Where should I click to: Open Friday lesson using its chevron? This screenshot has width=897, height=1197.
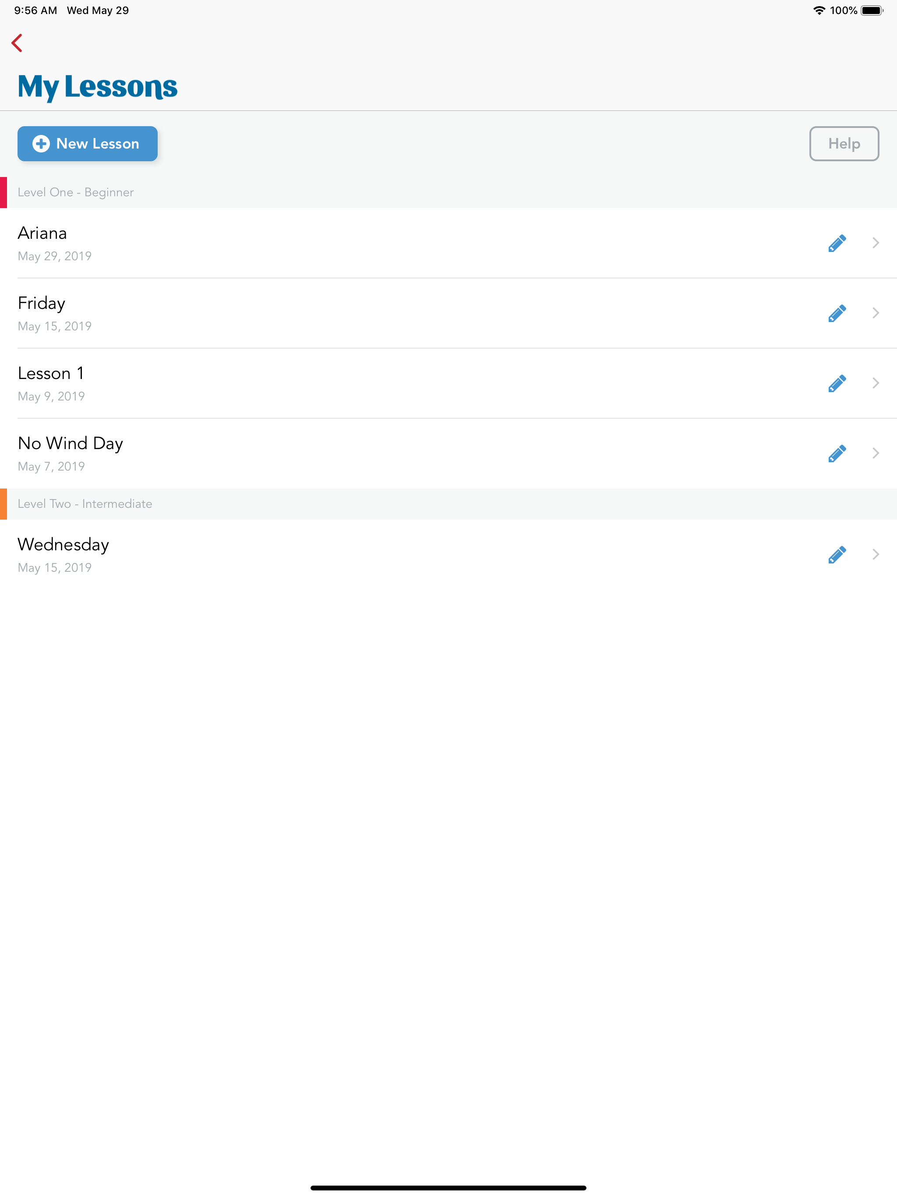coord(876,313)
